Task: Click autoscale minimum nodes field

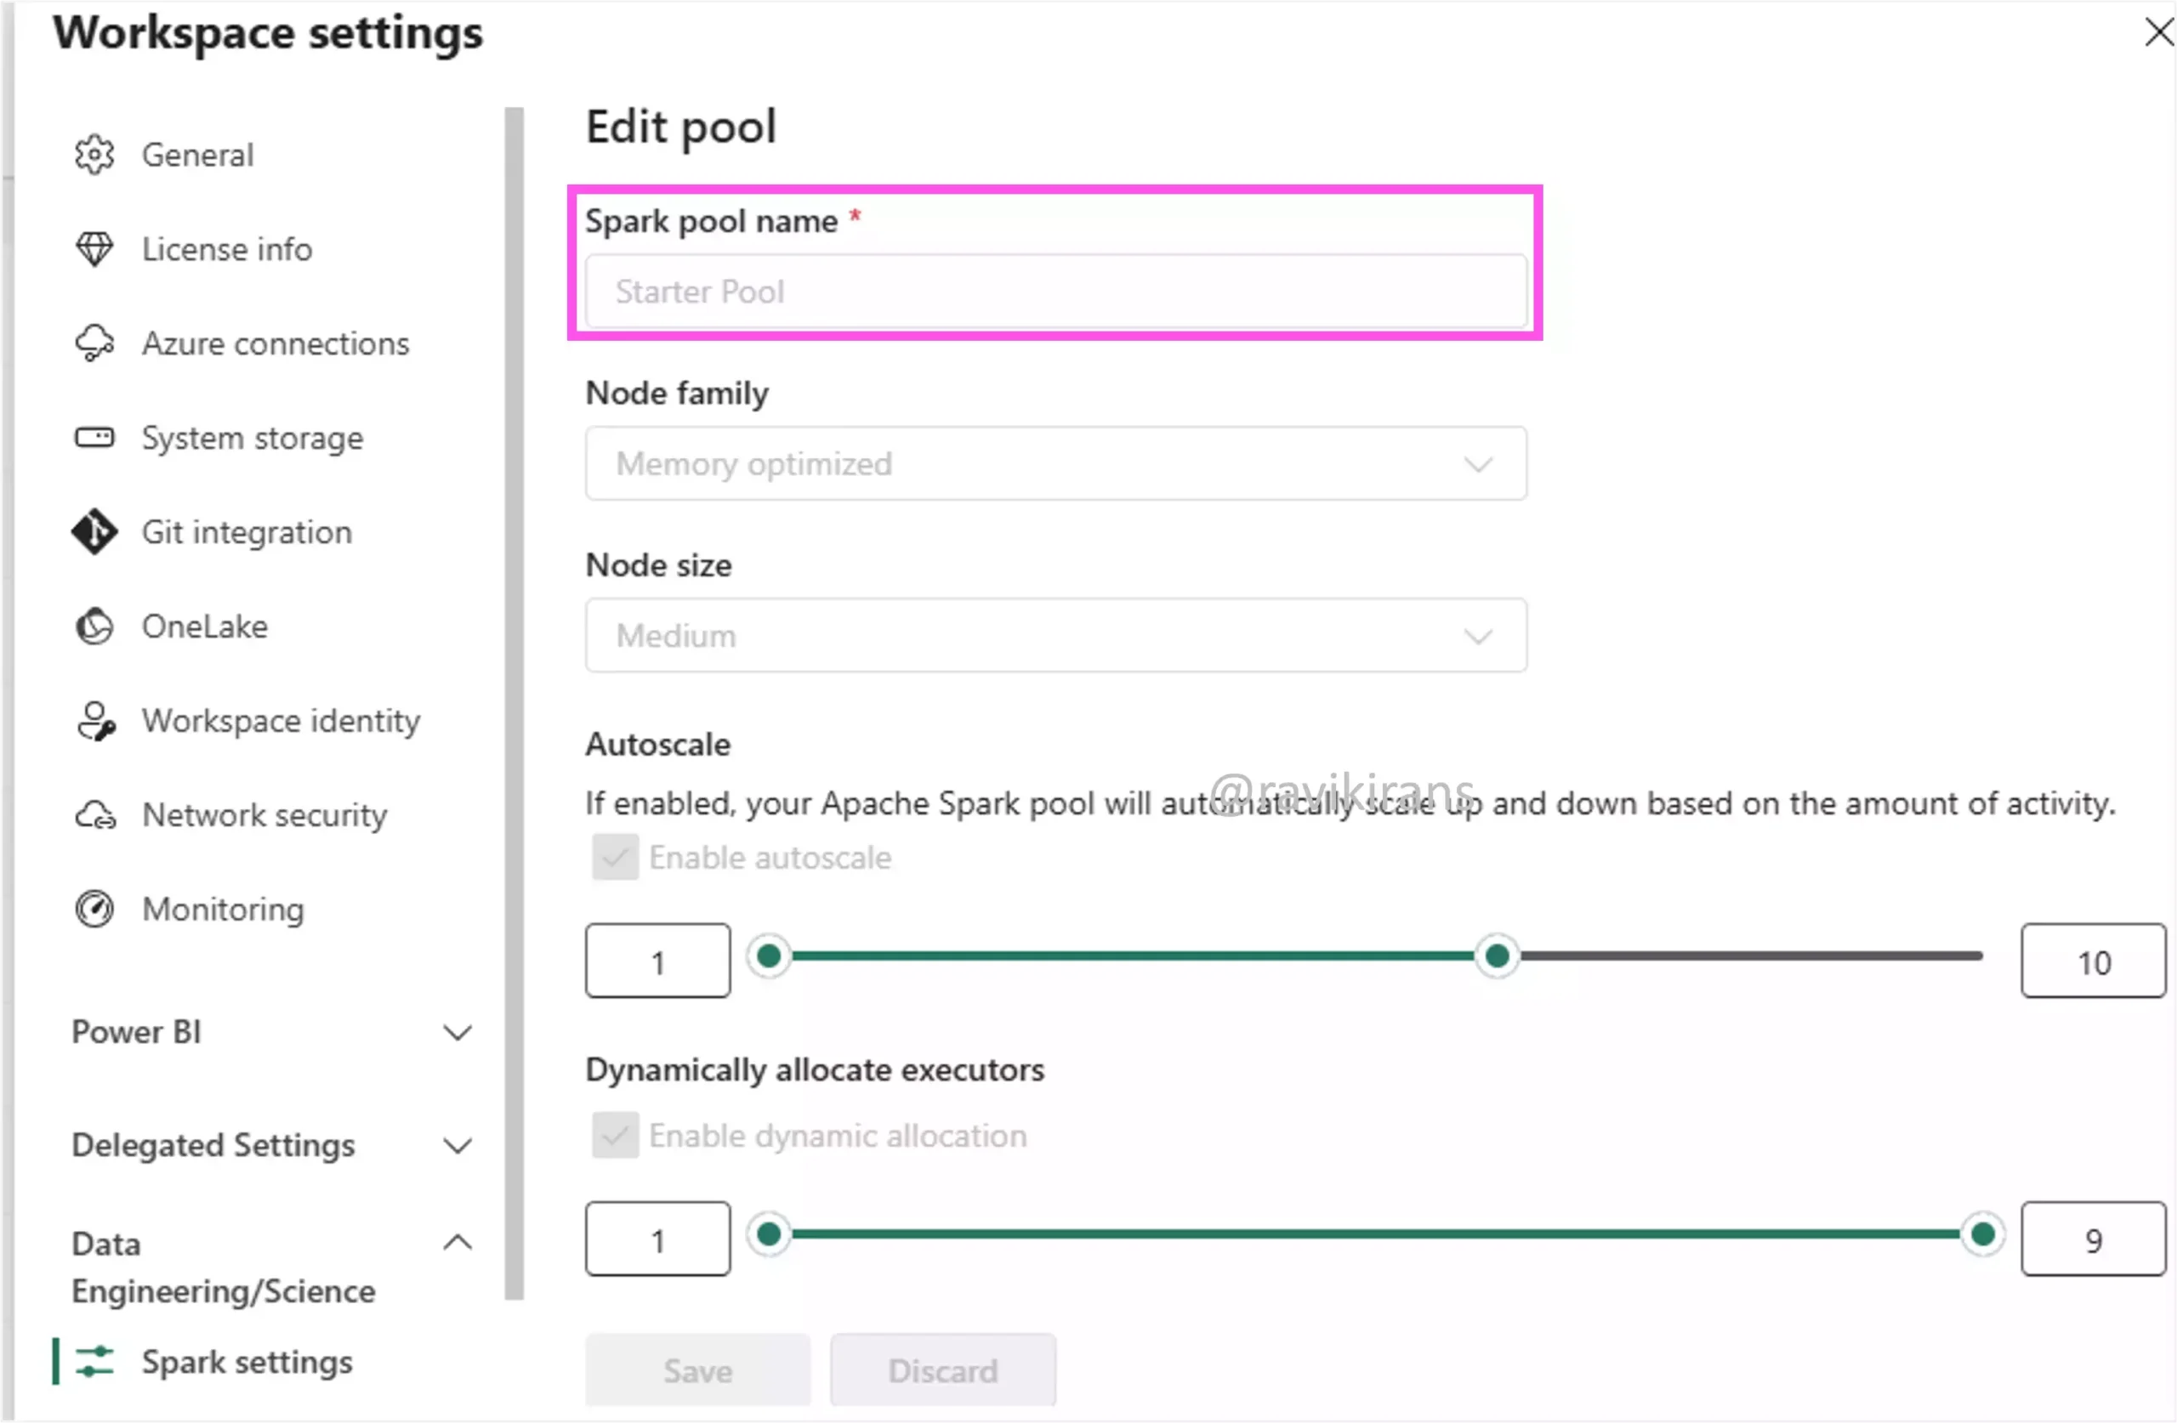Action: tap(657, 961)
